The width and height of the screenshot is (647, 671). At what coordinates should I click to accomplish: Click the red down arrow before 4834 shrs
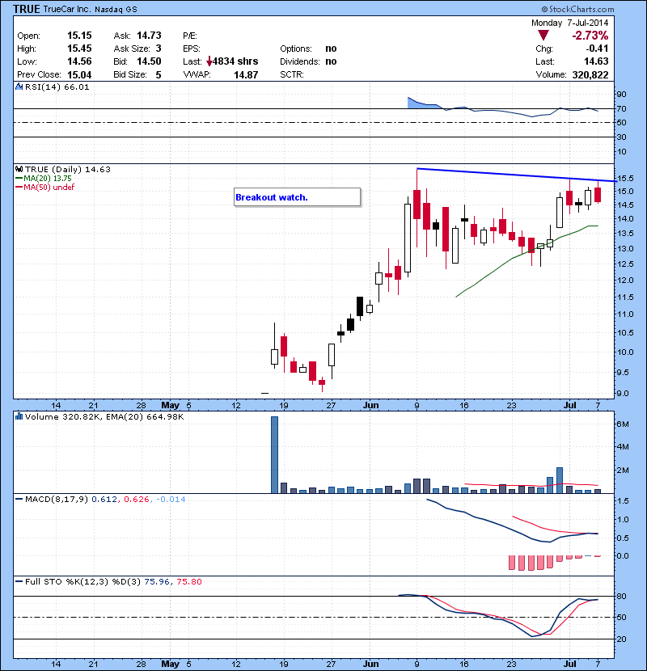(x=209, y=62)
